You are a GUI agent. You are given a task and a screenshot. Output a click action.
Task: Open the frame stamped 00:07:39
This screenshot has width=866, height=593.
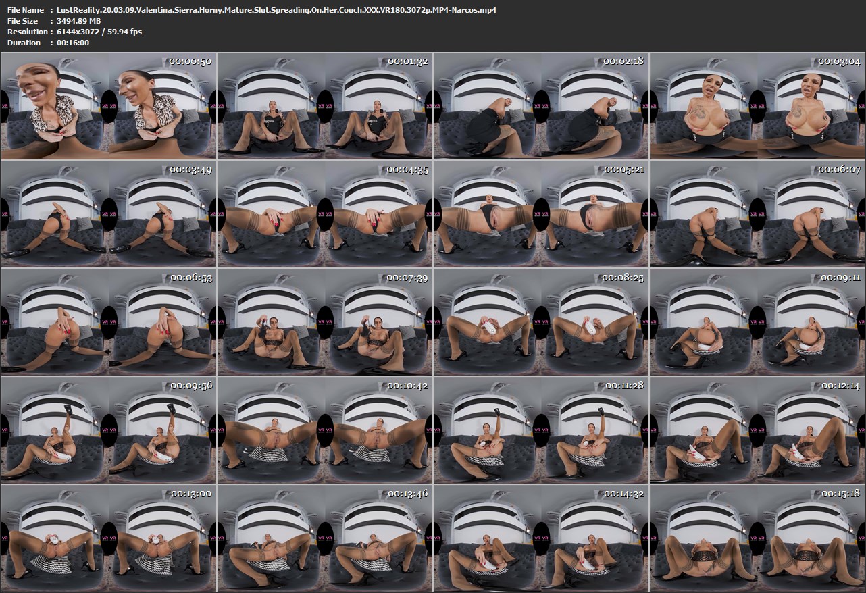click(325, 321)
